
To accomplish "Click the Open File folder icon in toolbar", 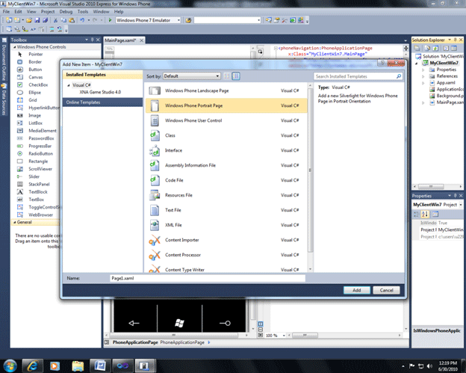I will click(29, 20).
